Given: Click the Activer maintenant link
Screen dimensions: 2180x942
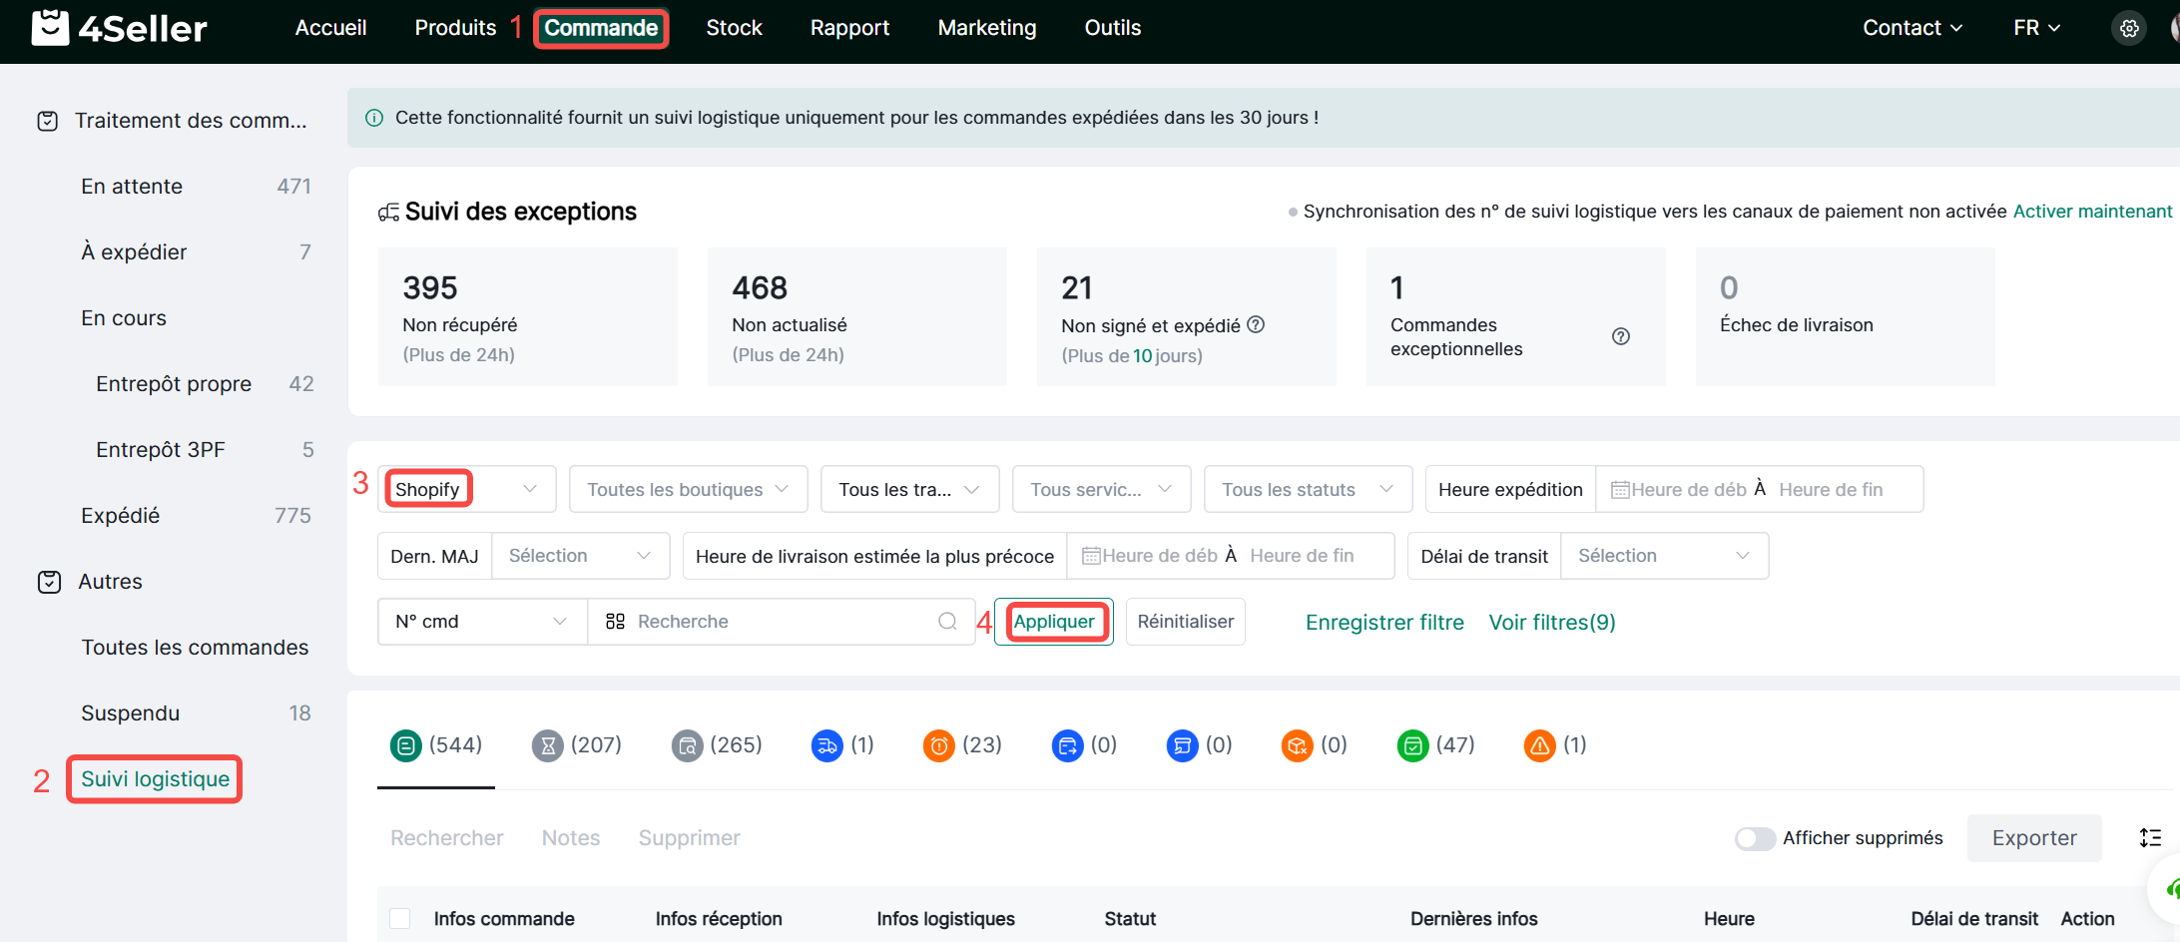Looking at the screenshot, I should pos(2092,212).
